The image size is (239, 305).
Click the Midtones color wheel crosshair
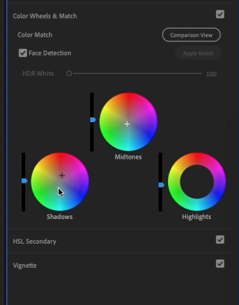pyautogui.click(x=127, y=124)
